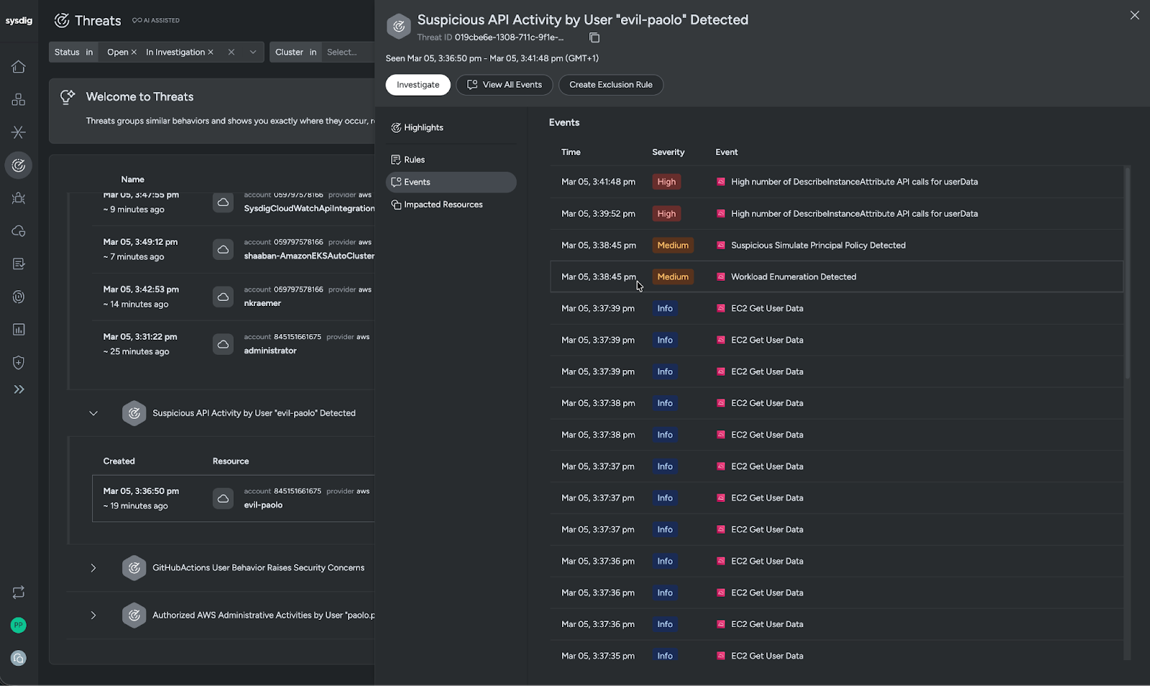The width and height of the screenshot is (1150, 686).
Task: Open the bug Vulnerabilities icon in sidebar
Action: click(19, 198)
